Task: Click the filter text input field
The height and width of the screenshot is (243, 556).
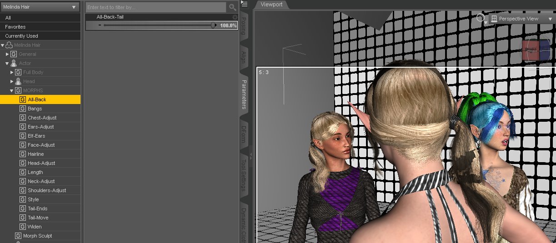Action: tap(156, 7)
